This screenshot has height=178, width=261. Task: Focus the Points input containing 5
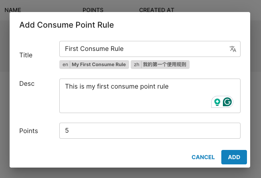(150, 131)
